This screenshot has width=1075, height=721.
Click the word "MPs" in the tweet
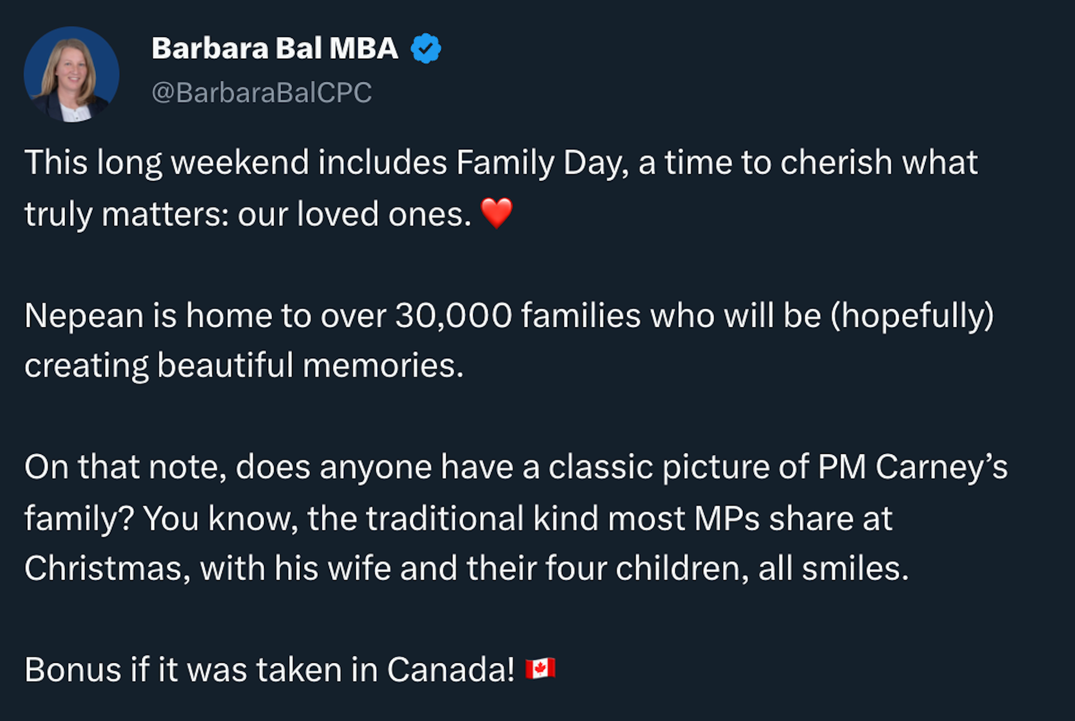tap(727, 518)
